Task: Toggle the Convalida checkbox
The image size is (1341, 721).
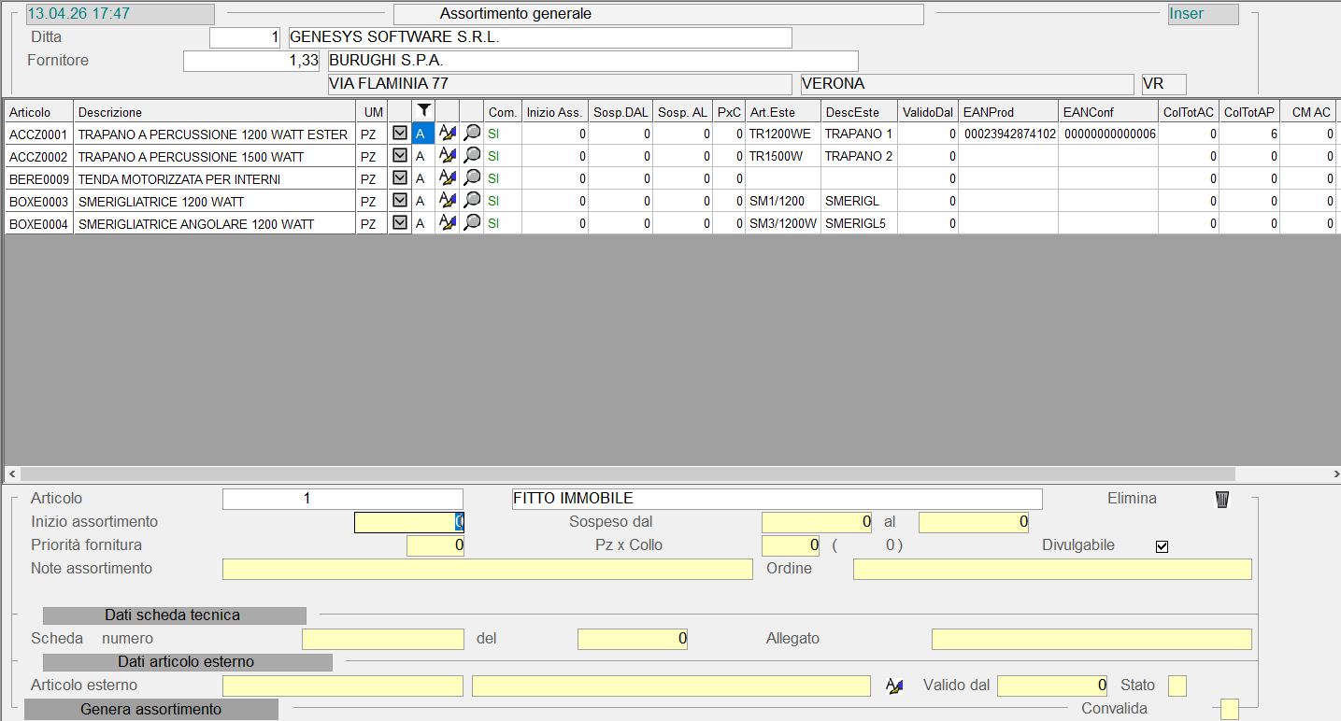Action: point(1230,709)
